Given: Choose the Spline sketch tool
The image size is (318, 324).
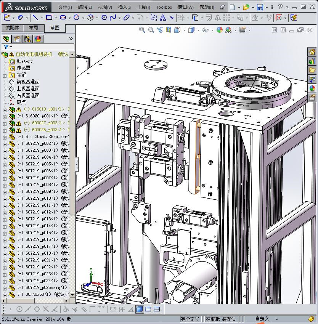Looking at the screenshot, I should click(113, 18).
